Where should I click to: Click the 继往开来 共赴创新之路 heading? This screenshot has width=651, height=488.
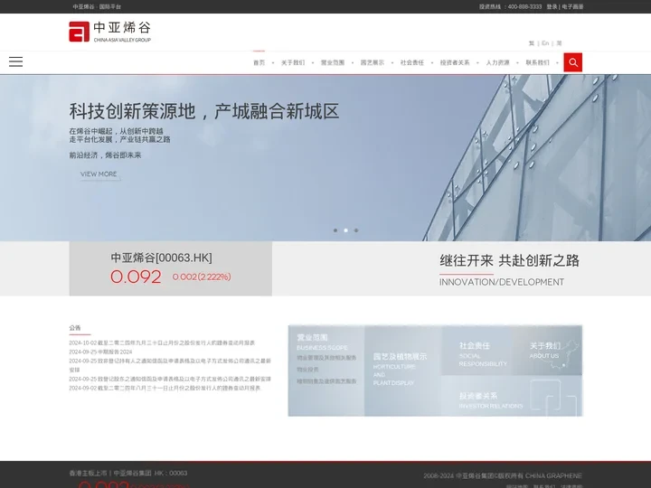509,260
